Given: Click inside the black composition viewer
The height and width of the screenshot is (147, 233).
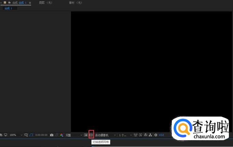Looking at the screenshot, I should [x=151, y=72].
